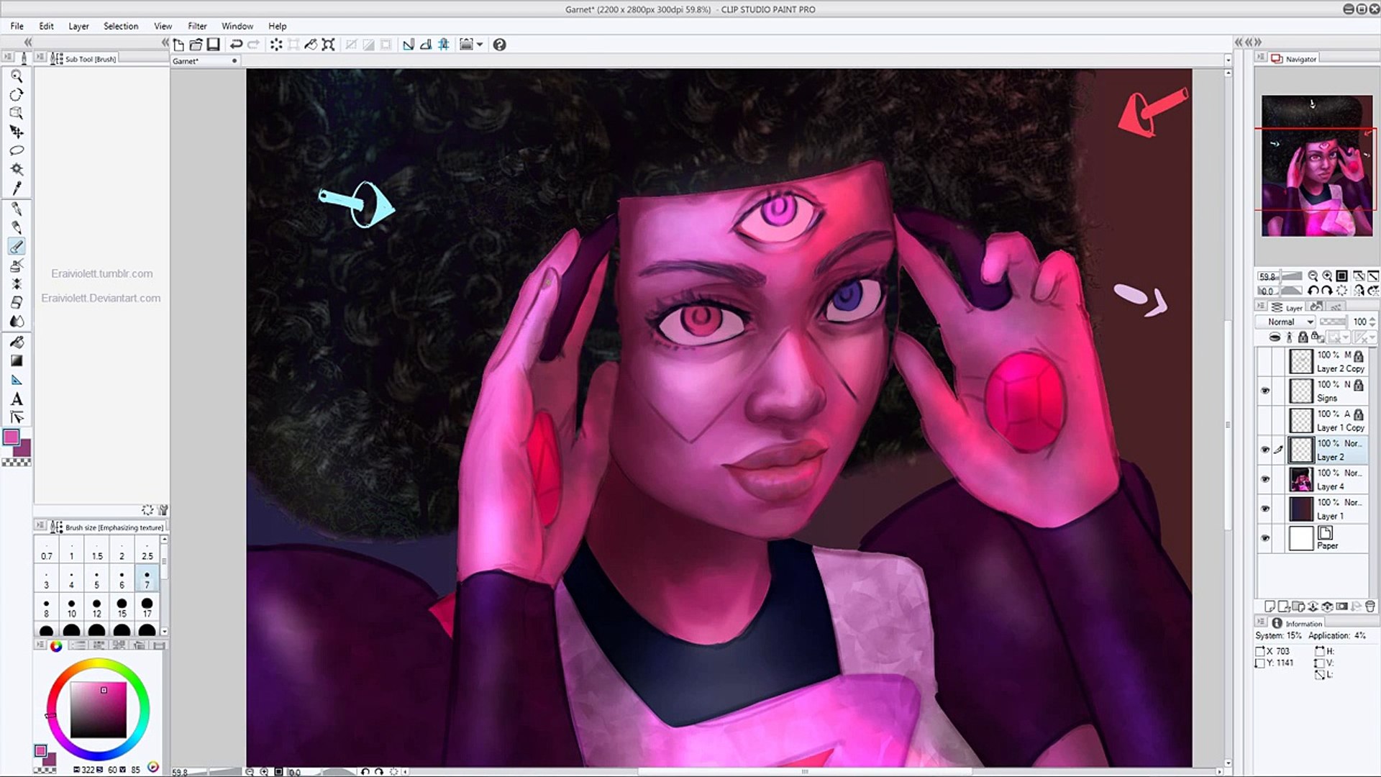Click the Save icon in toolbar
1381x777 pixels.
[214, 45]
